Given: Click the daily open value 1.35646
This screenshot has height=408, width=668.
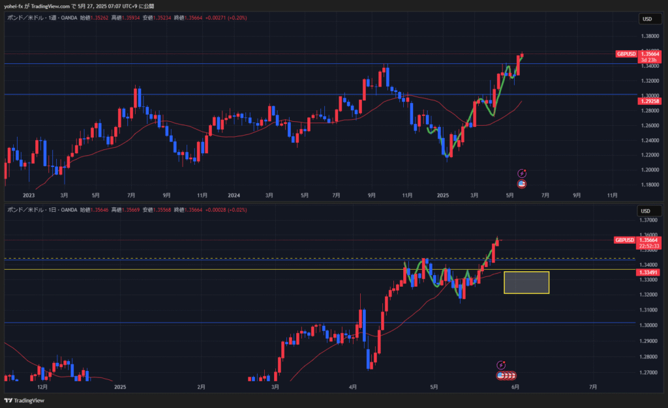Looking at the screenshot, I should pos(99,210).
